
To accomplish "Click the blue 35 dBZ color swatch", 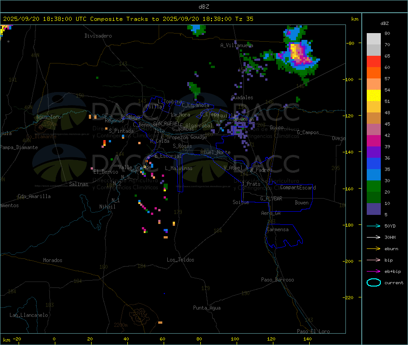I will 374,163.
